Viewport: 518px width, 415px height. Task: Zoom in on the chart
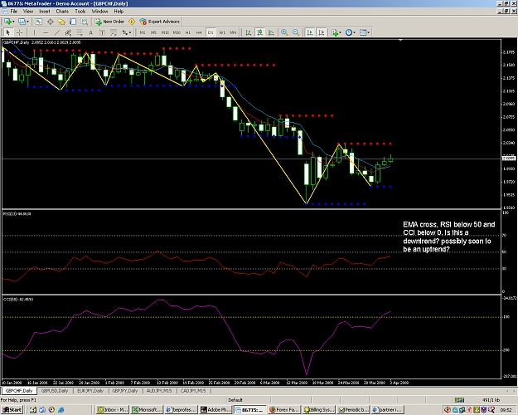click(x=284, y=32)
